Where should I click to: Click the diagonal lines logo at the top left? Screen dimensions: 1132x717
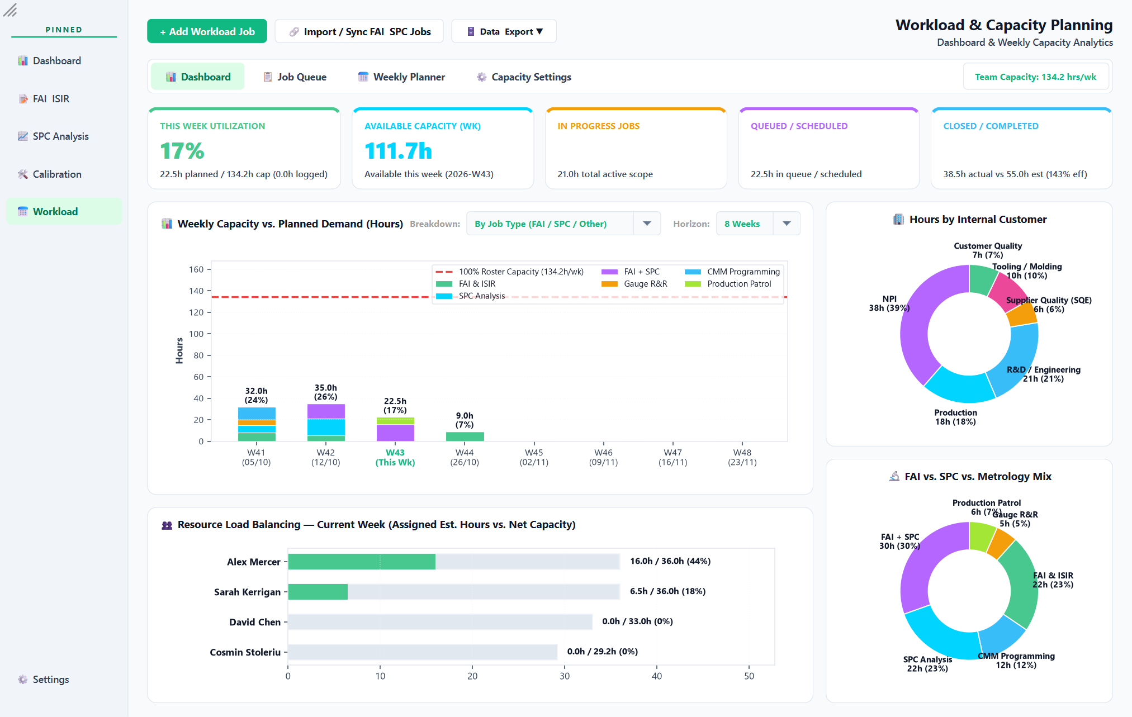point(10,10)
